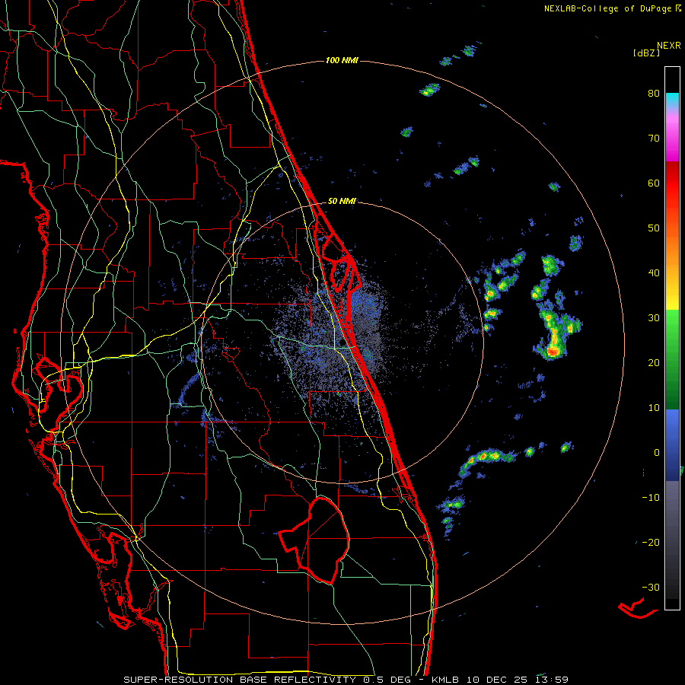The width and height of the screenshot is (685, 685).
Task: Click the 40 value on the dBZ scale
Action: coord(654,273)
